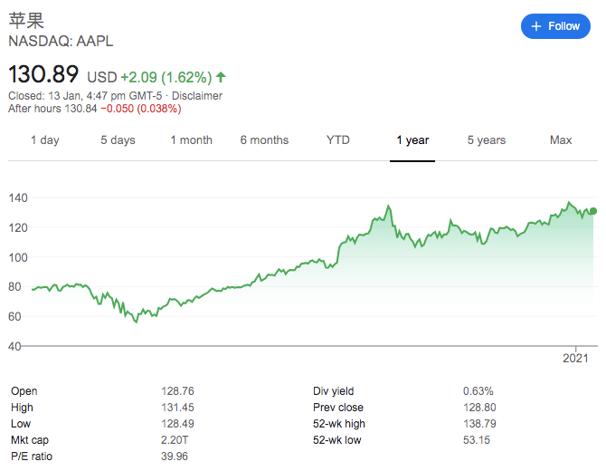Click the 52-wk high label

point(339,424)
